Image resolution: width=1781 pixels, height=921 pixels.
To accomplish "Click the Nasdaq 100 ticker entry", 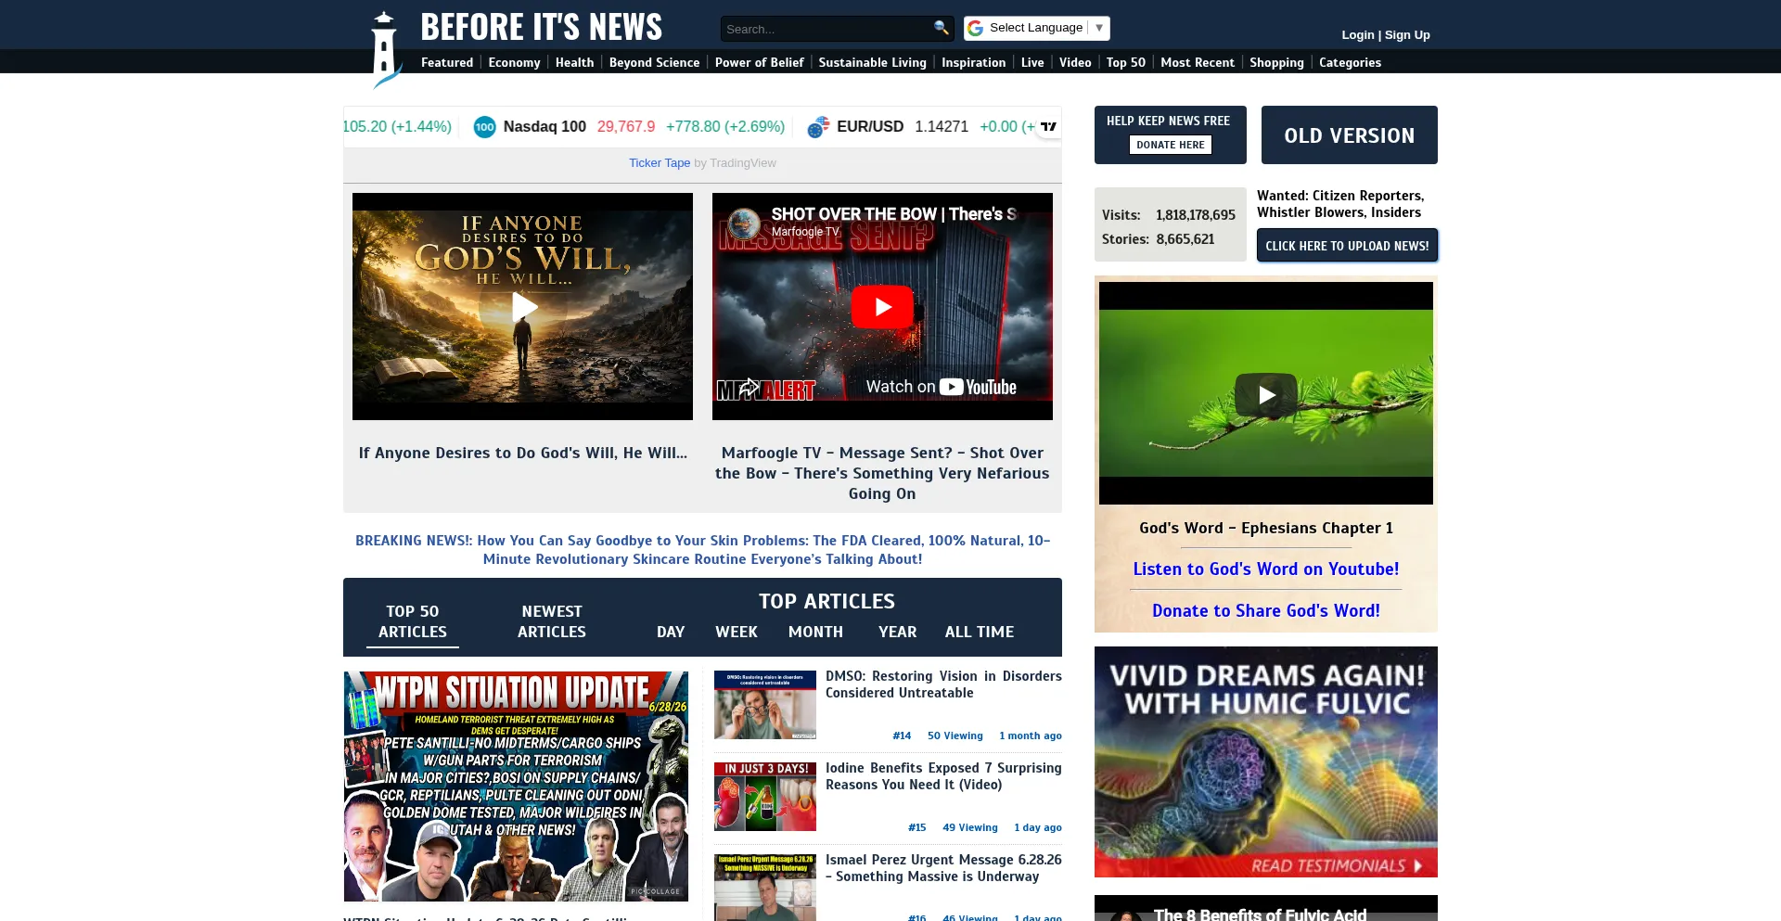I will 629,127.
